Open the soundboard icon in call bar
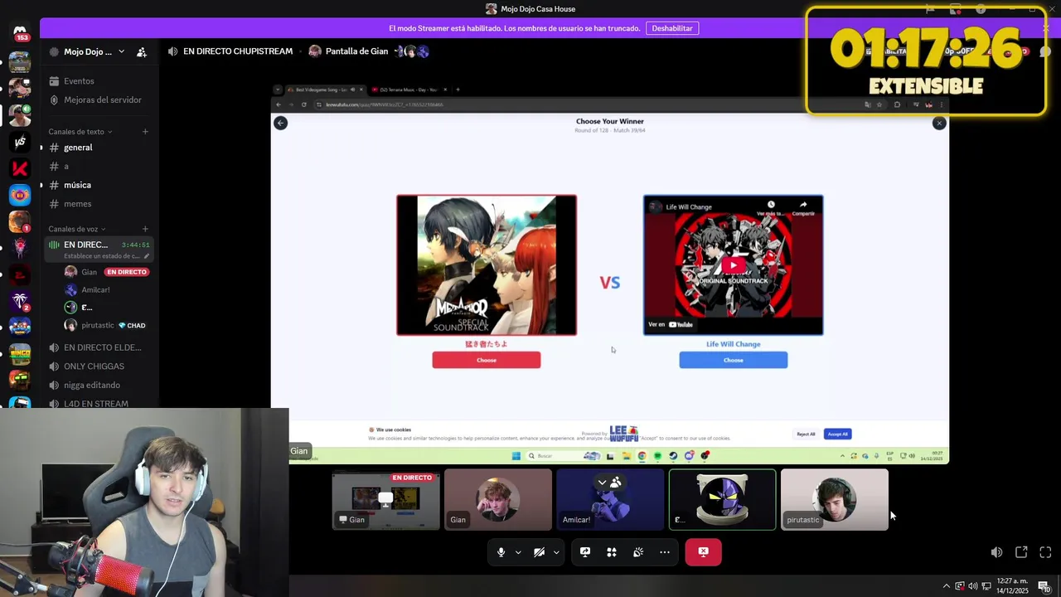Screen dimensions: 1061x597 [638, 552]
